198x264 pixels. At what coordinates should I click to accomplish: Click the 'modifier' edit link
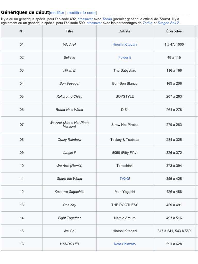point(57,13)
